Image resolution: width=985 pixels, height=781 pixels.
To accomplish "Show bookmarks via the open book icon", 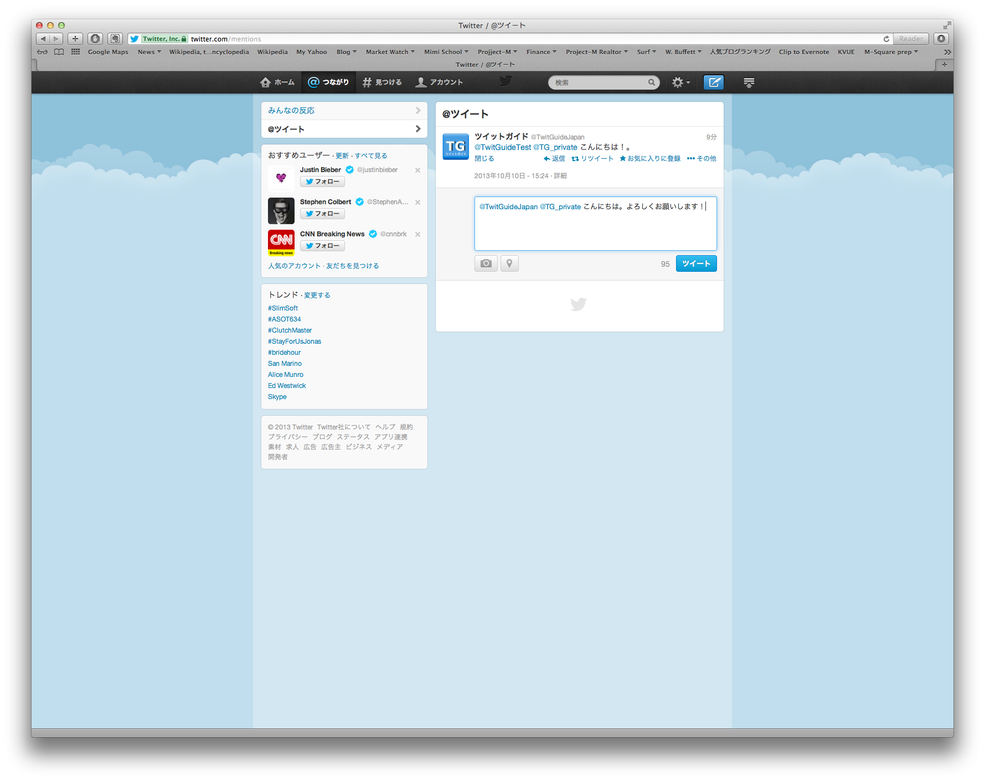I will (59, 52).
